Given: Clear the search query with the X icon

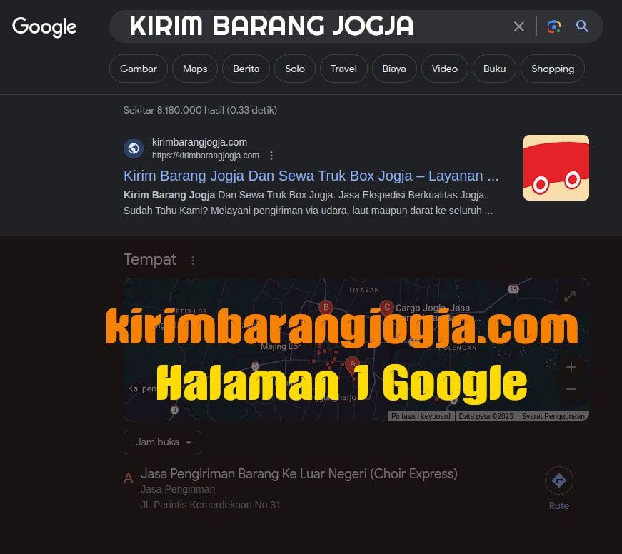Looking at the screenshot, I should click(519, 26).
